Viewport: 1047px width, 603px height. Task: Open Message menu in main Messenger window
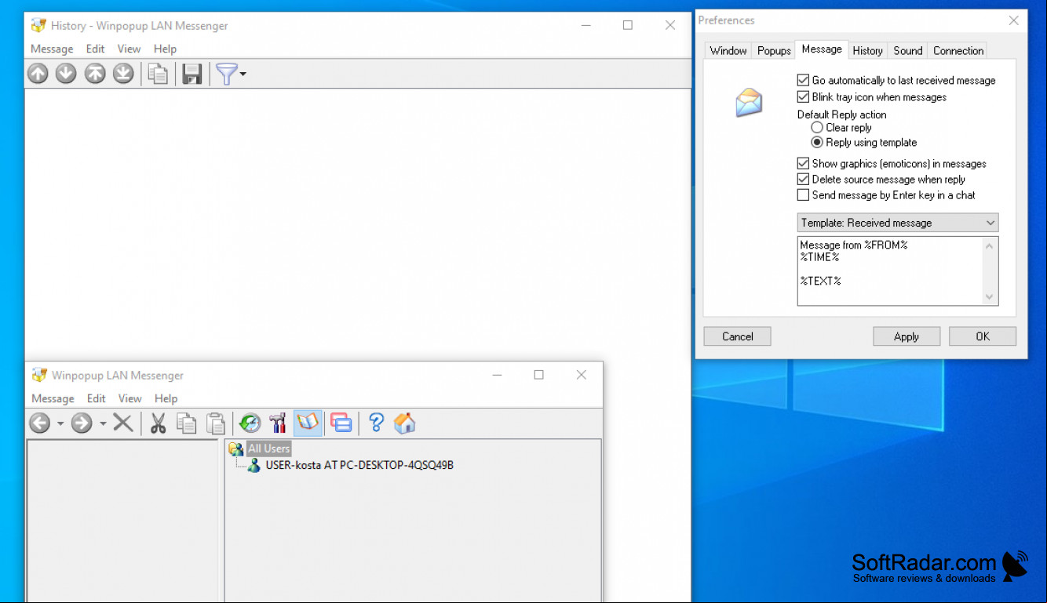point(53,398)
